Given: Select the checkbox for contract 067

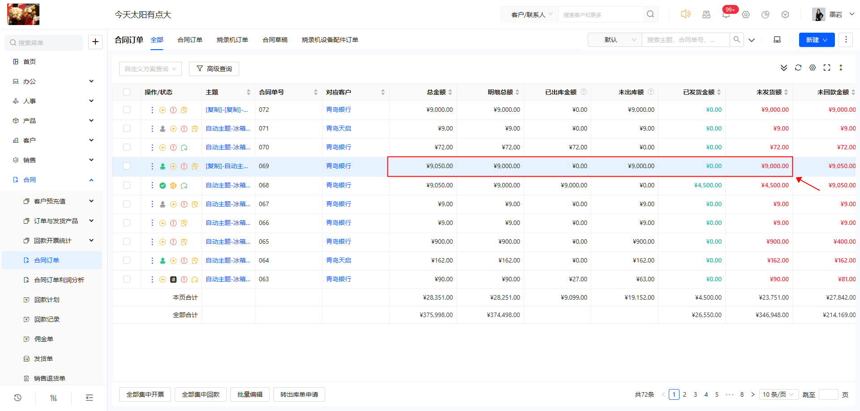Looking at the screenshot, I should [x=127, y=204].
